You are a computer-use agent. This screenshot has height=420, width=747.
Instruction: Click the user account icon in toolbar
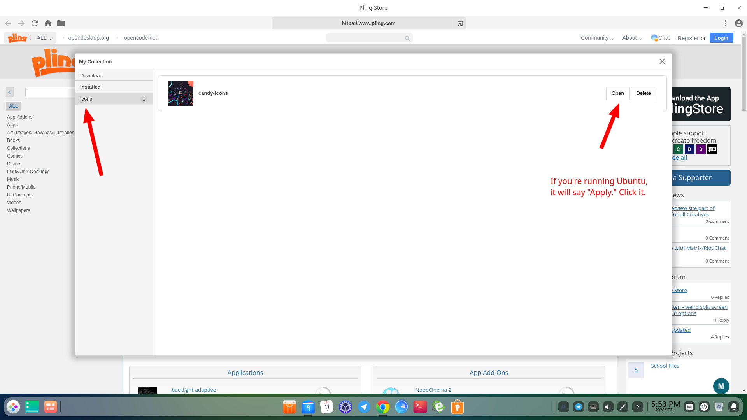(739, 23)
